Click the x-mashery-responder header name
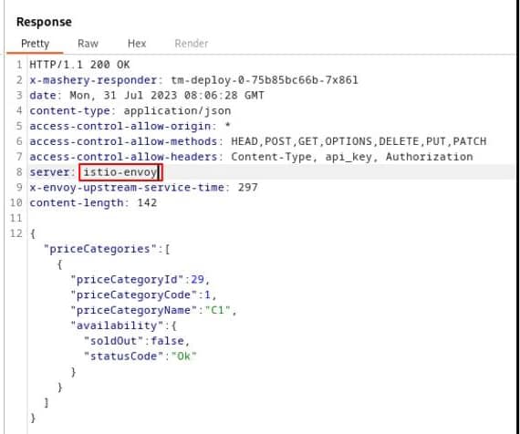Viewport: 520px width, 434px height. point(93,80)
